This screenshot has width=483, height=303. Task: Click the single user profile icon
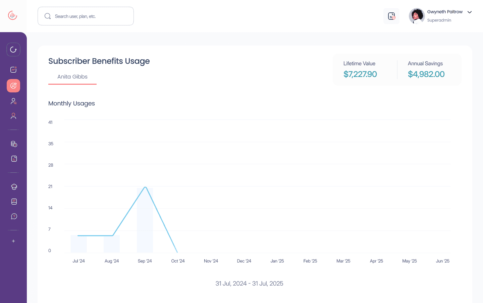13,116
